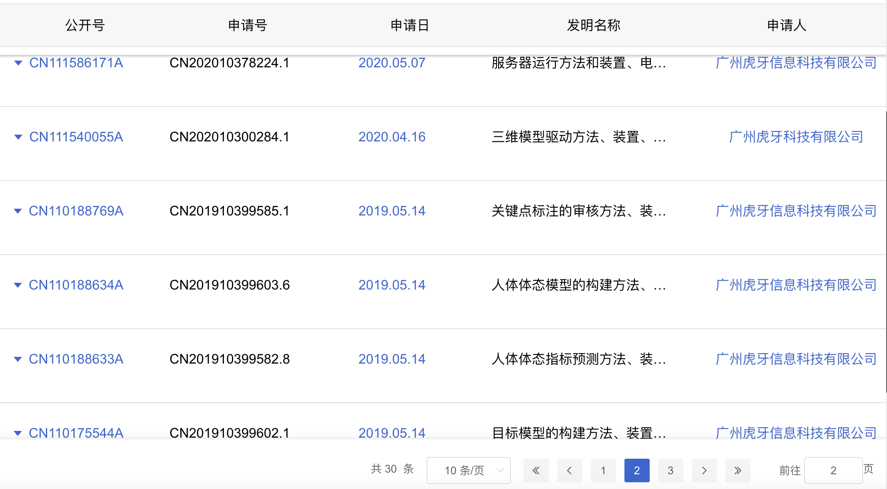The height and width of the screenshot is (489, 887).
Task: Open patent link CN111540055A
Action: point(76,137)
